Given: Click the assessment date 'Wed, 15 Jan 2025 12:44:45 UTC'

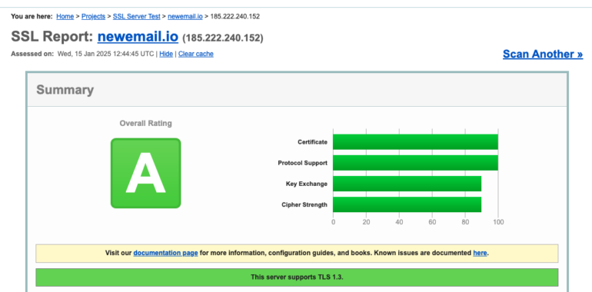Looking at the screenshot, I should 105,54.
